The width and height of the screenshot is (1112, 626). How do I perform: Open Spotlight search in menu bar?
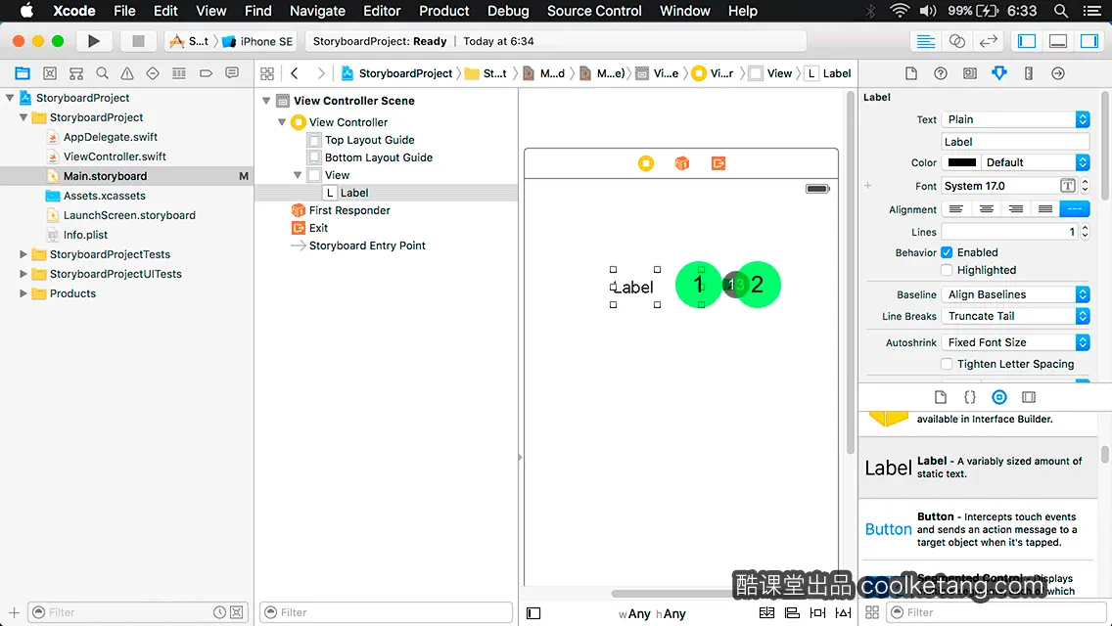[1061, 11]
